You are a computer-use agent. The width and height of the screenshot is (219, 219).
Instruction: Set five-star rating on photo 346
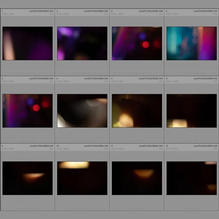[34, 141]
